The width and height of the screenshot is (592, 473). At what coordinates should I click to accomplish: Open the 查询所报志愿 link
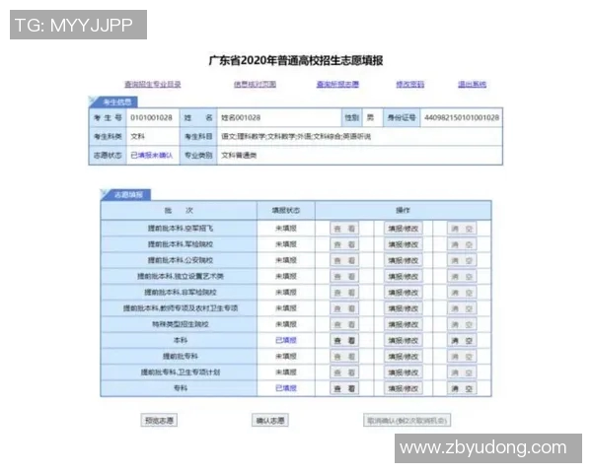pyautogui.click(x=337, y=84)
